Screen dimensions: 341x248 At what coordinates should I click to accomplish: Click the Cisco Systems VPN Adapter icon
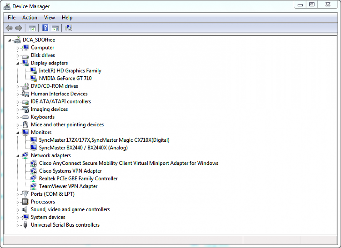point(33,171)
